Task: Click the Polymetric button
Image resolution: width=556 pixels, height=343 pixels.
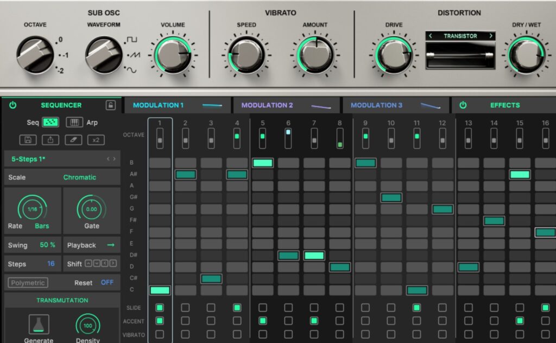Action: (28, 283)
